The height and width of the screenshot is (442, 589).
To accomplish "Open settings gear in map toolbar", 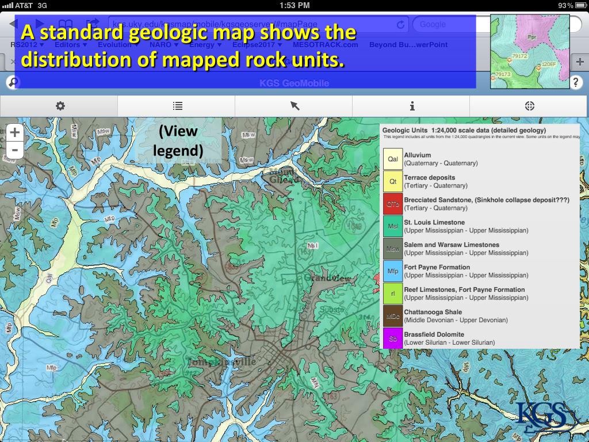I will pos(60,106).
